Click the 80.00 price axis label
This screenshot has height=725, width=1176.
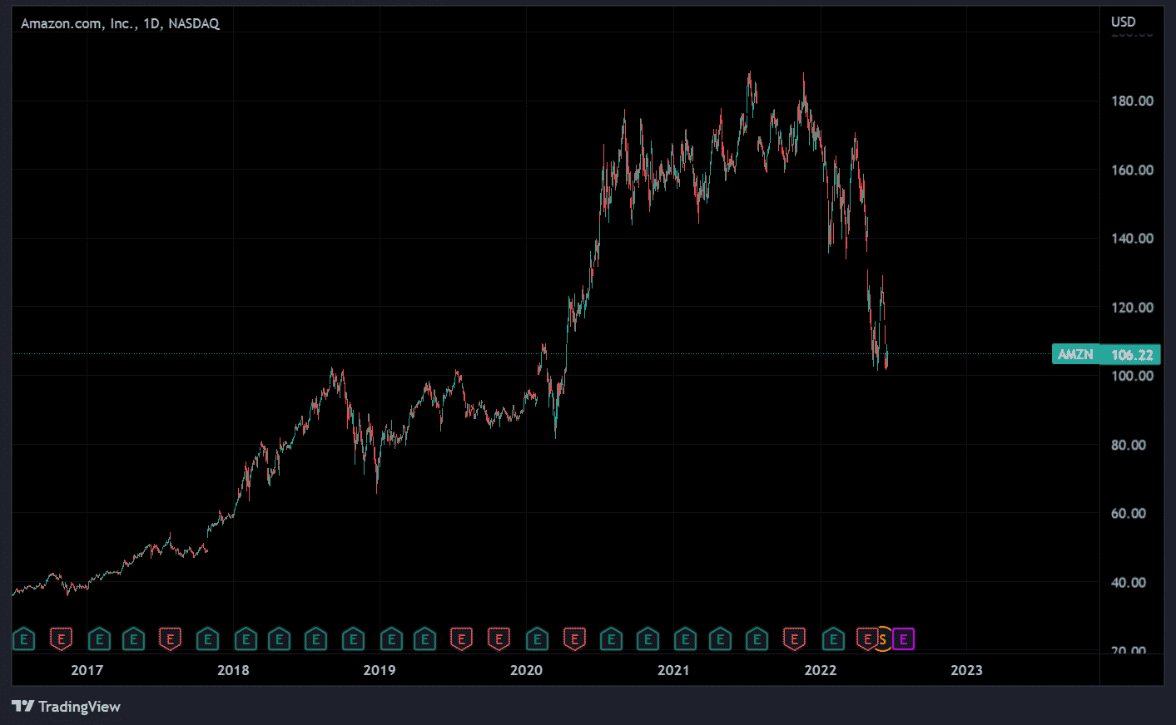tap(1129, 445)
